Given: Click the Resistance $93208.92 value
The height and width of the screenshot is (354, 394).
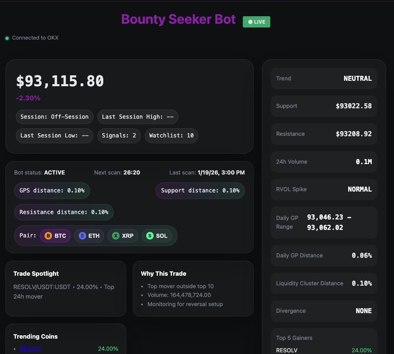Looking at the screenshot, I should click(354, 134).
